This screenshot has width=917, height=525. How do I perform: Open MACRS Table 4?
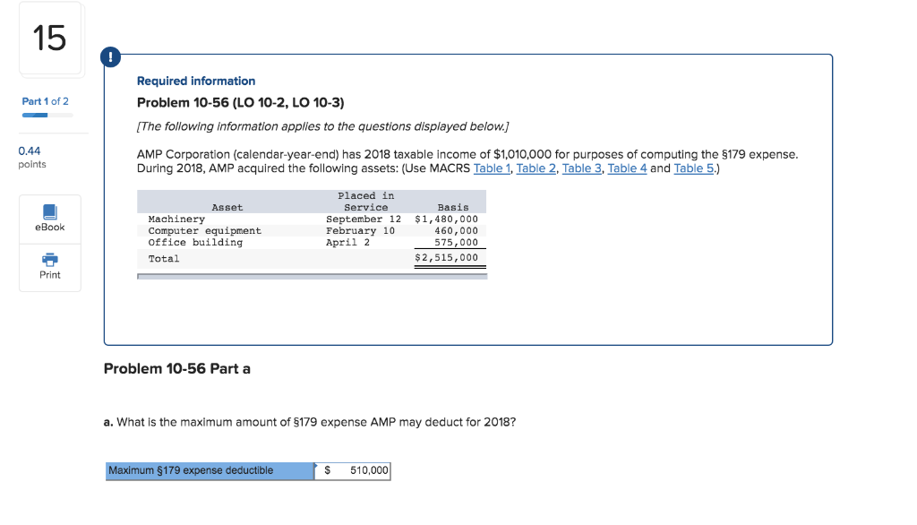(x=627, y=168)
